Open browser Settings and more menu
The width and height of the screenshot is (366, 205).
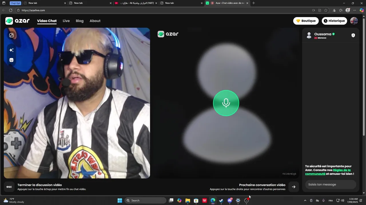[355, 10]
